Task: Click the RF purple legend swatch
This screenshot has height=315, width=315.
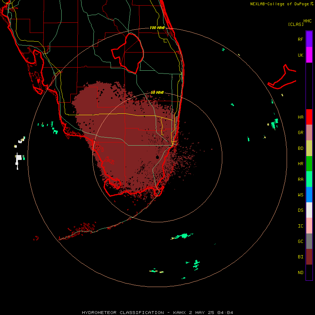Action: (x=309, y=39)
